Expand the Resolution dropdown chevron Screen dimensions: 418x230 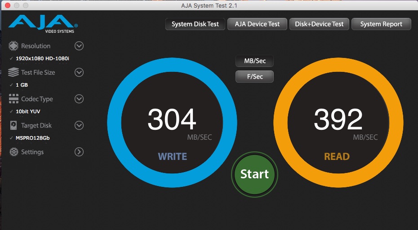pyautogui.click(x=79, y=46)
